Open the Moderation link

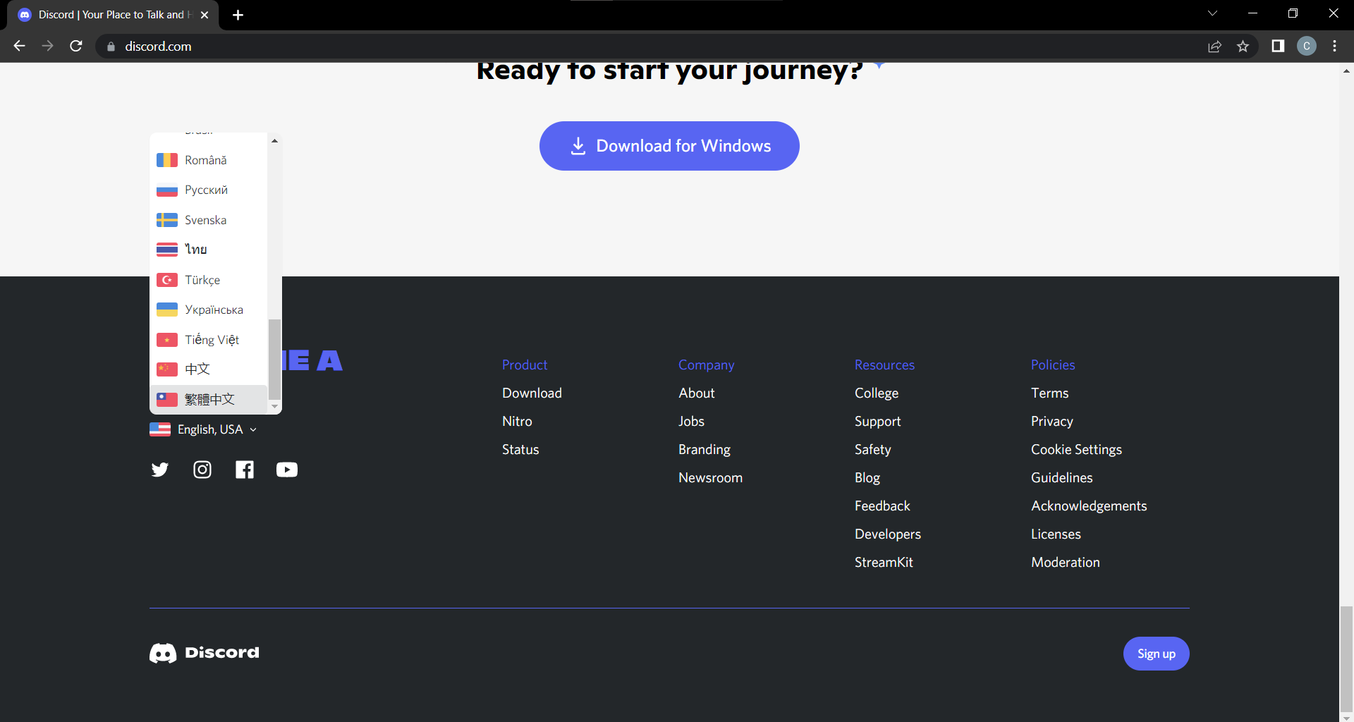1066,562
